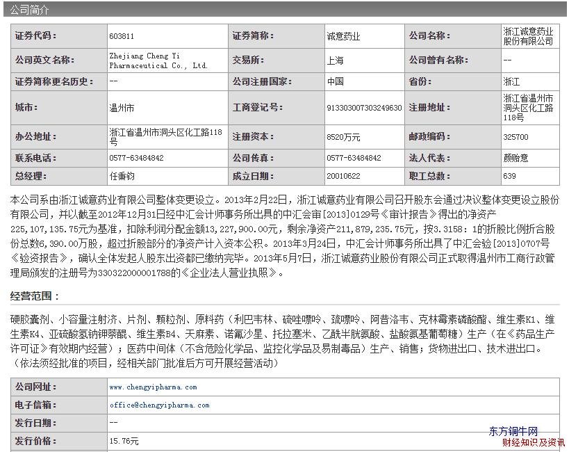Screen dimensions: 569x452
Task: Select the employee count 639
Action: (x=509, y=176)
